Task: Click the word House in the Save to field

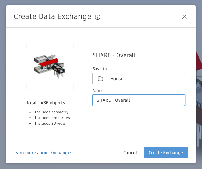Action: click(x=117, y=79)
